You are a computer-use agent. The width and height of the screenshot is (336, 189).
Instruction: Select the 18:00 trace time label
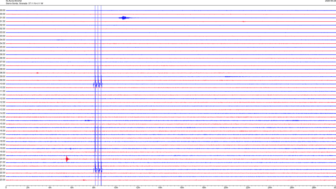tap(3, 141)
